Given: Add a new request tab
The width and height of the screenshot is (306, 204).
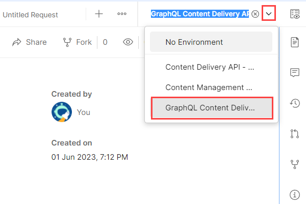Looking at the screenshot, I should click(99, 14).
